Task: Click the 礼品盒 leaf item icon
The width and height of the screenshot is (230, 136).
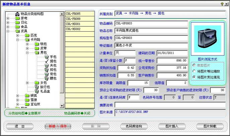Action: [37, 91]
